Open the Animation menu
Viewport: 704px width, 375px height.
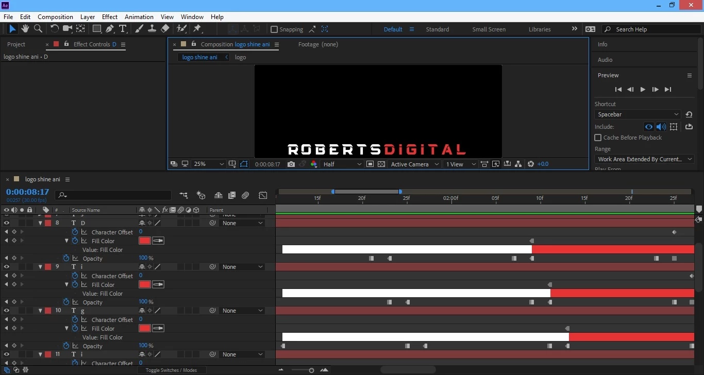139,17
